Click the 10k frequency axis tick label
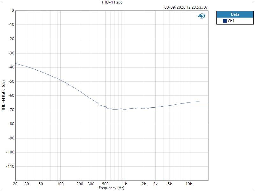The image size is (255, 191). point(189,184)
